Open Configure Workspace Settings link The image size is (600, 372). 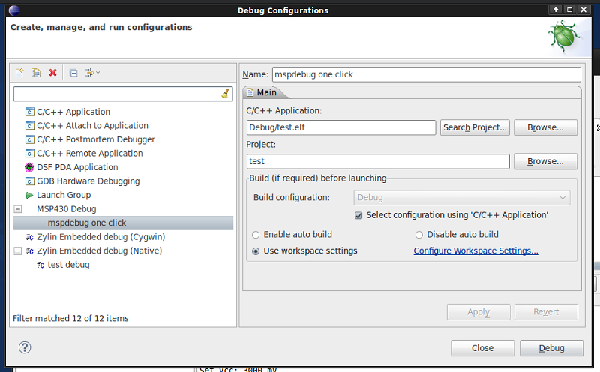475,250
